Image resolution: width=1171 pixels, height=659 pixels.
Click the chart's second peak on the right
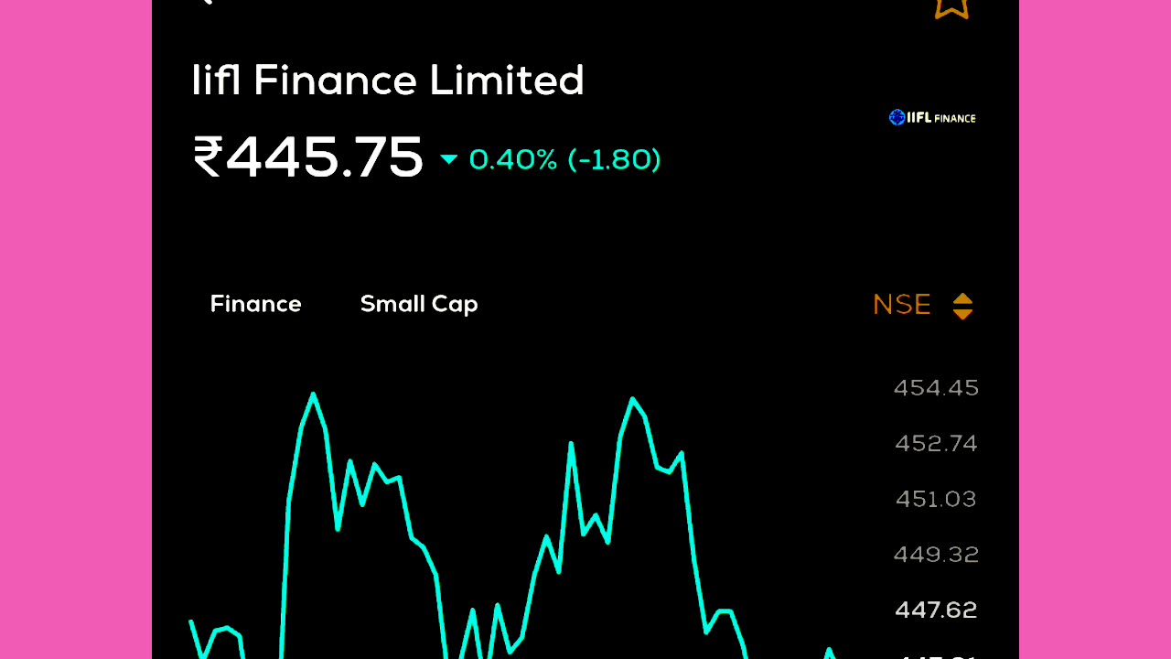point(632,400)
